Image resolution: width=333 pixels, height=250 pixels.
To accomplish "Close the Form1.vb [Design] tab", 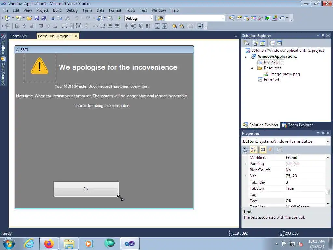I will click(x=76, y=36).
